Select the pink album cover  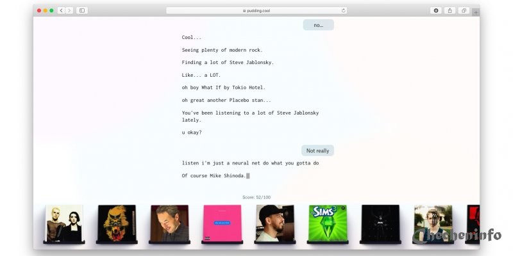222,223
